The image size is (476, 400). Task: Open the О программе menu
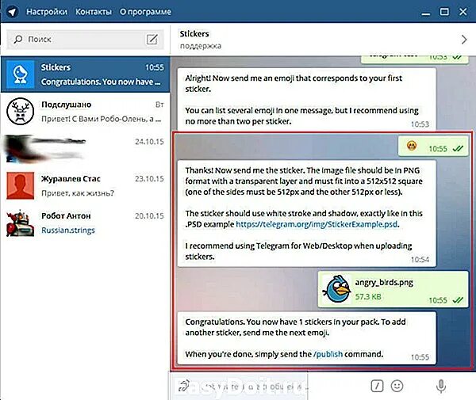(145, 12)
